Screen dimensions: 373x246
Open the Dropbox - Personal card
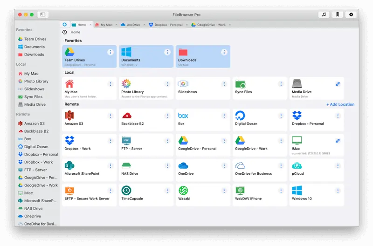[x=317, y=120]
